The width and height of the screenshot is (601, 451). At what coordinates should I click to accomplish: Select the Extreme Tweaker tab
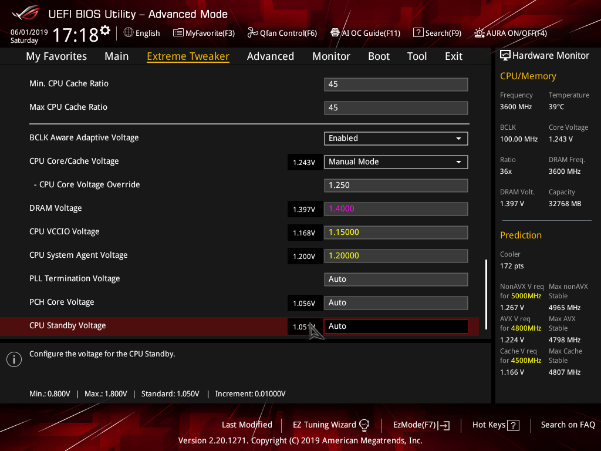pyautogui.click(x=188, y=56)
